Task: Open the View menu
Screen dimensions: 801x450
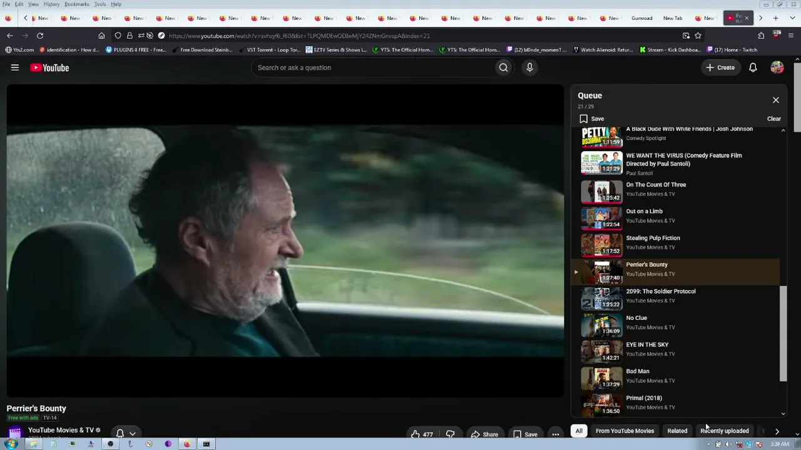Action: click(34, 4)
